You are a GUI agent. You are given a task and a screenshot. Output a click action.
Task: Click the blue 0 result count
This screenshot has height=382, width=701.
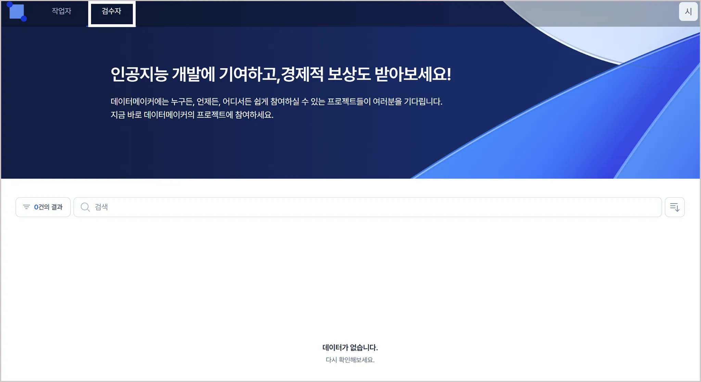36,207
